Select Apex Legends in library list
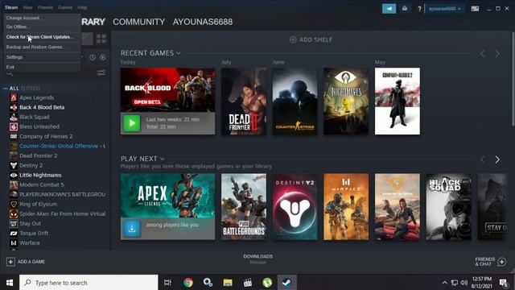 click(36, 97)
